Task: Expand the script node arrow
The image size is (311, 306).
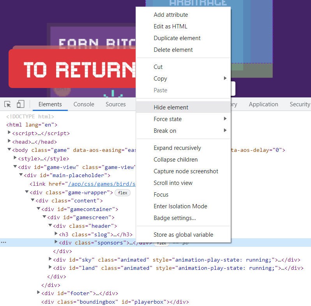Action: pyautogui.click(x=9, y=132)
